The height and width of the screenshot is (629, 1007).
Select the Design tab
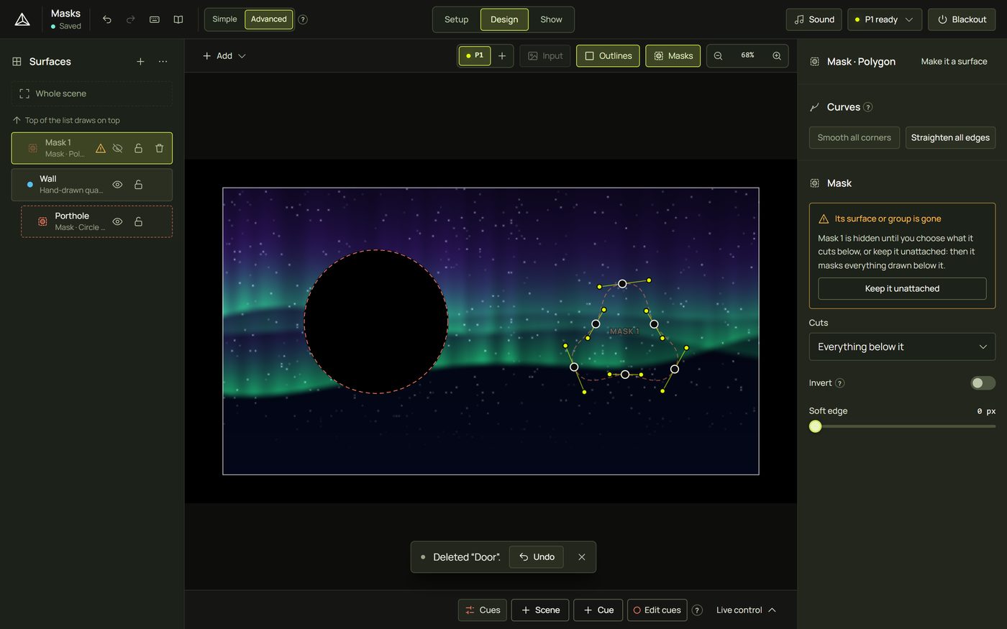[504, 19]
